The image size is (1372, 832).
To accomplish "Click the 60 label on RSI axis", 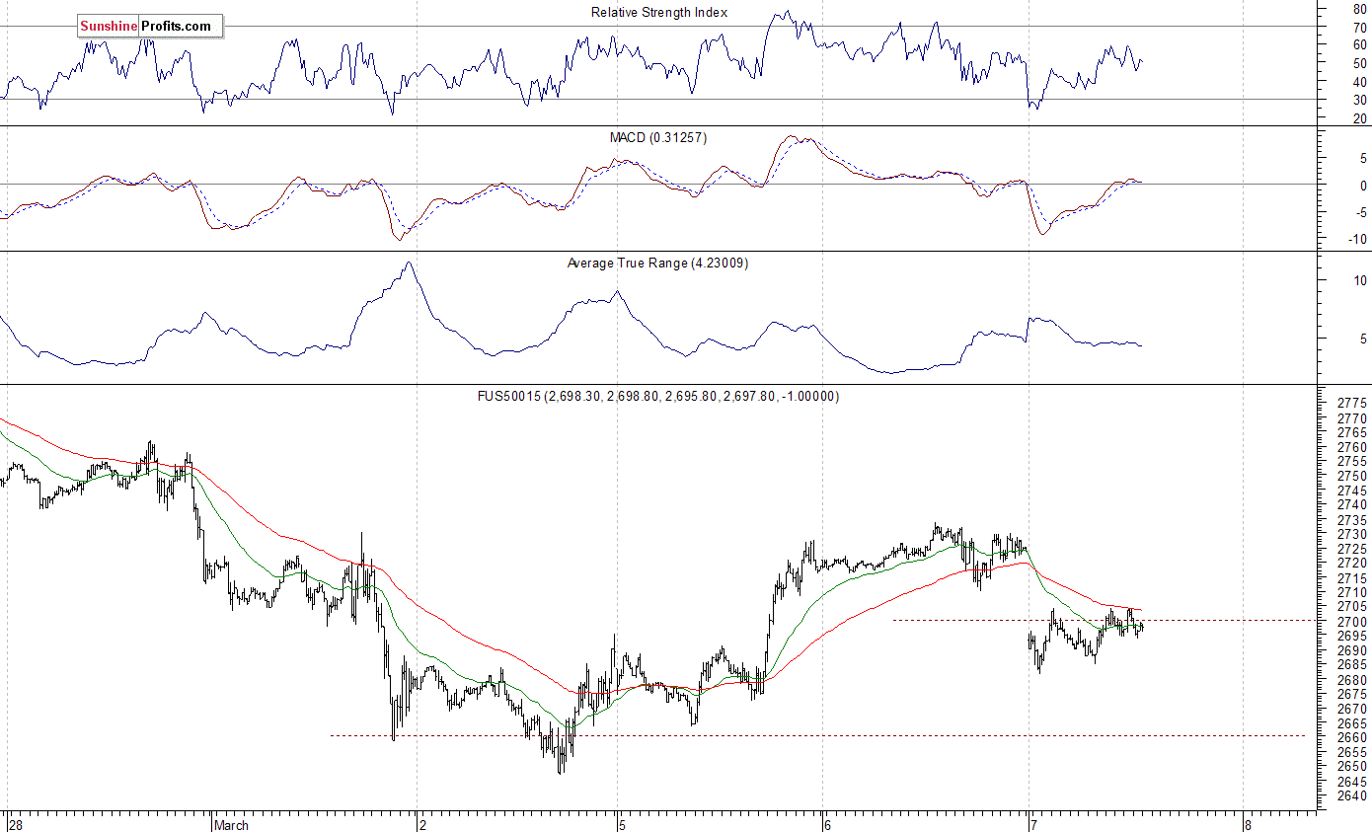I will 1360,45.
